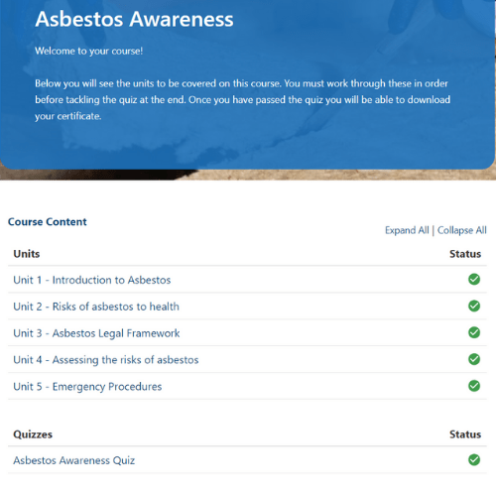Open Unit 3 - Asbestos Legal Framework
Image resolution: width=496 pixels, height=496 pixels.
click(96, 333)
